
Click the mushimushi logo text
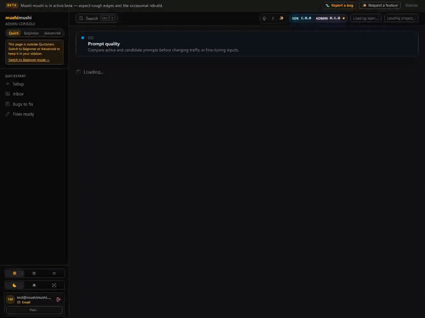pyautogui.click(x=19, y=18)
